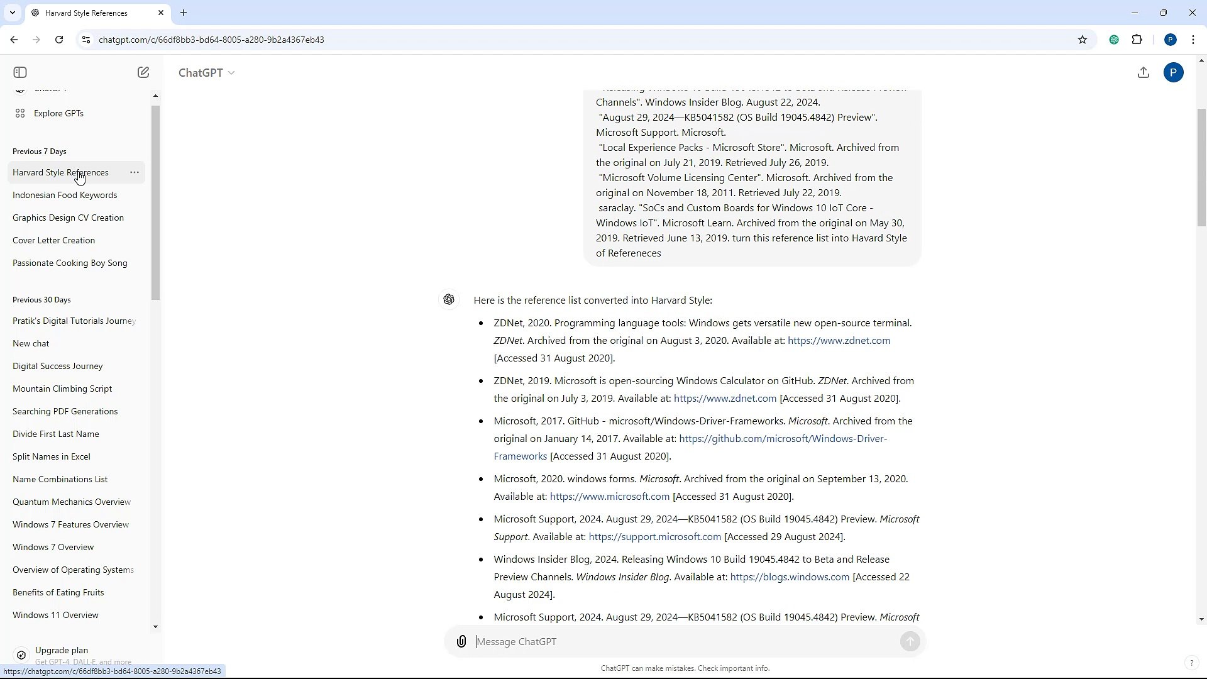Open the Explore GPTs grid icon
The image size is (1207, 679).
(x=20, y=113)
